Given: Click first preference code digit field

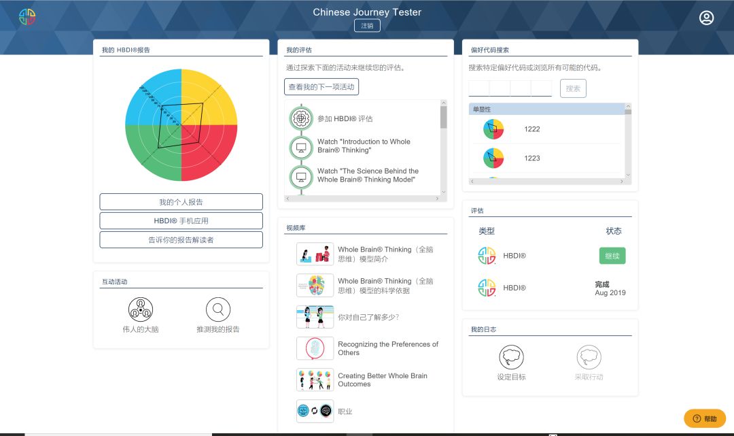Looking at the screenshot, I should (x=479, y=88).
